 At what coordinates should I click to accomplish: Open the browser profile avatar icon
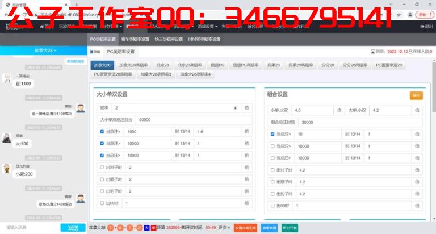pyautogui.click(x=410, y=15)
